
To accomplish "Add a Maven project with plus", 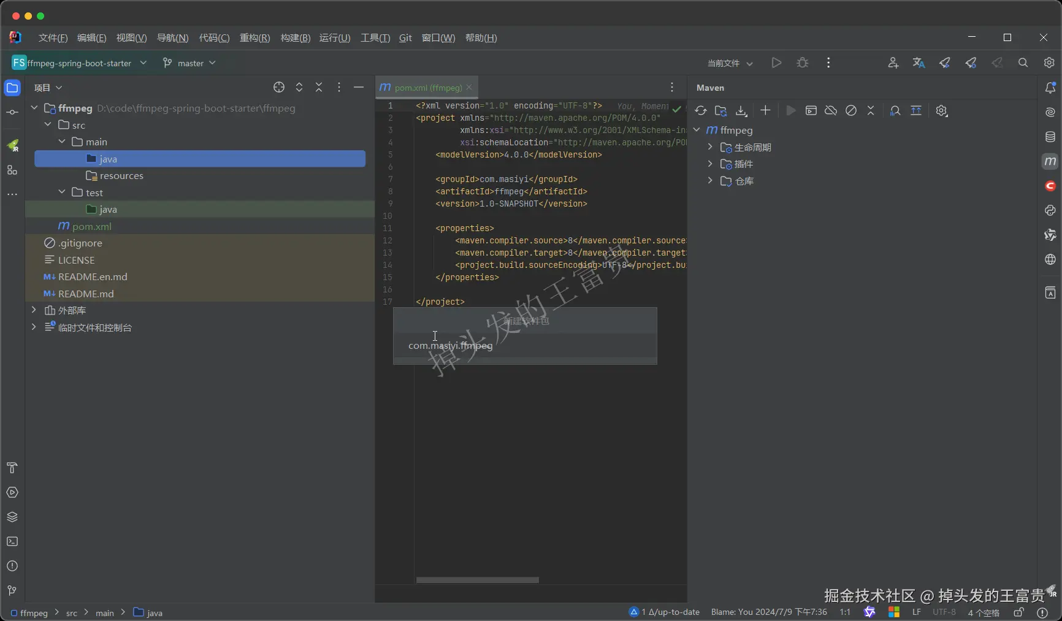I will point(765,110).
